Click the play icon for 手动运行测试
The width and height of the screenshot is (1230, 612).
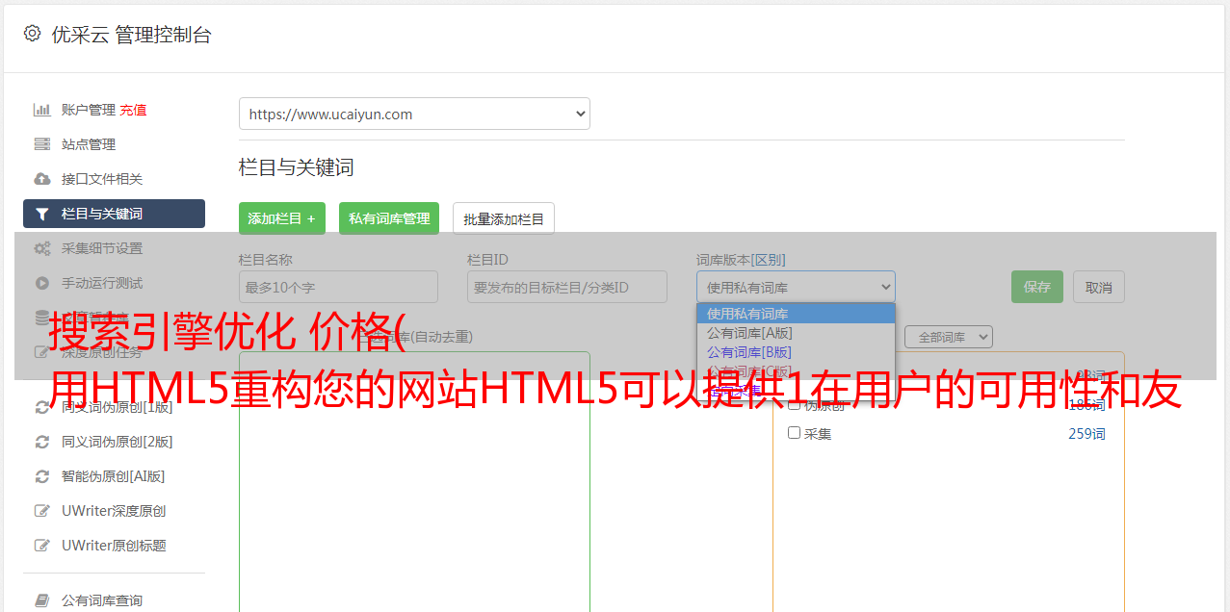pos(42,283)
